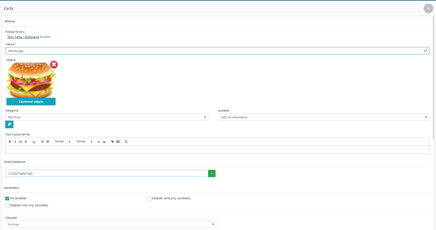Open the Kategoria dropdown showing Fast food

coord(107,117)
